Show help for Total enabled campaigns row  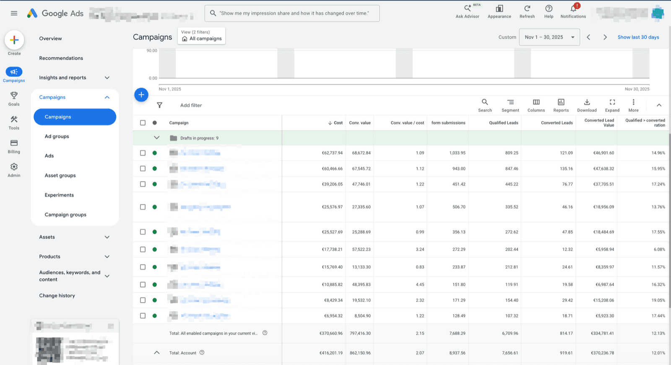pos(265,333)
